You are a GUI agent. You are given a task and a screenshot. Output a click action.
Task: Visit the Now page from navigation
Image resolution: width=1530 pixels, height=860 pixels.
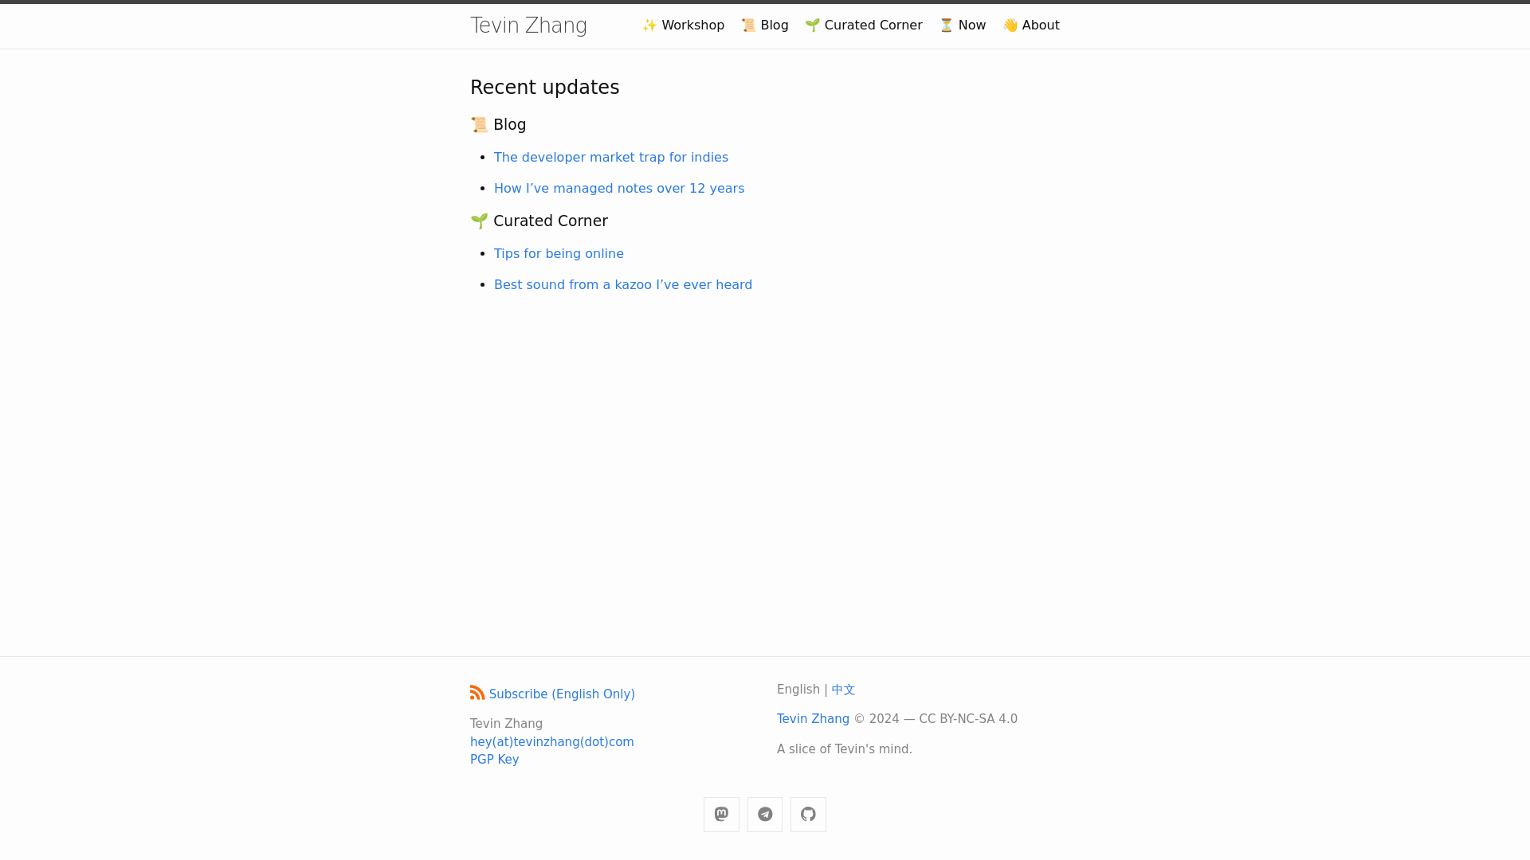point(963,25)
